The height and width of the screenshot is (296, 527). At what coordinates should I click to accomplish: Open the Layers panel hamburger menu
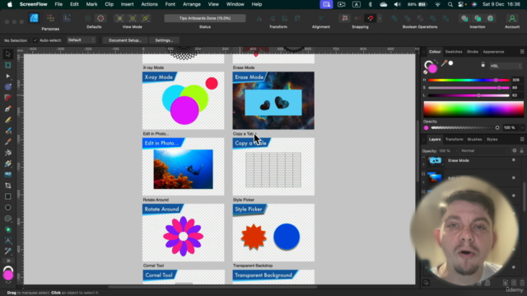(x=521, y=139)
